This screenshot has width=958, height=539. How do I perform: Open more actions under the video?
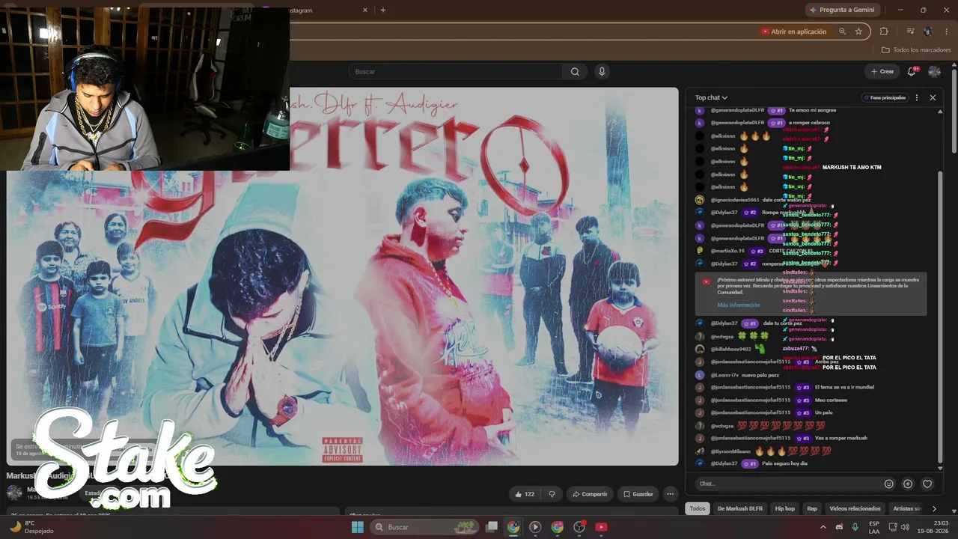click(x=671, y=494)
